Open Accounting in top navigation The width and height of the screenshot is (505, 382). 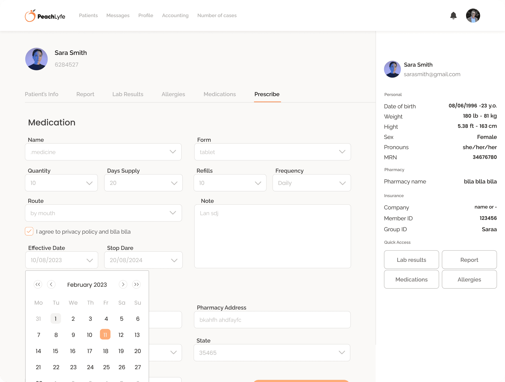[x=175, y=16]
